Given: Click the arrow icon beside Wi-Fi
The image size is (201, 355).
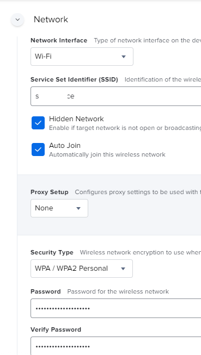Looking at the screenshot, I should coord(124,57).
